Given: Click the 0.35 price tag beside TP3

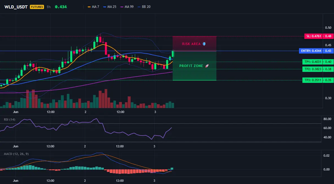Looking at the screenshot, I should (328, 80).
